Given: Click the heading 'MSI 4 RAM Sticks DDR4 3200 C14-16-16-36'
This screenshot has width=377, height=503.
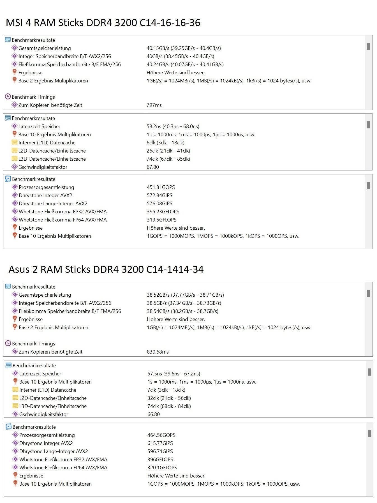Looking at the screenshot, I should pos(103,22).
